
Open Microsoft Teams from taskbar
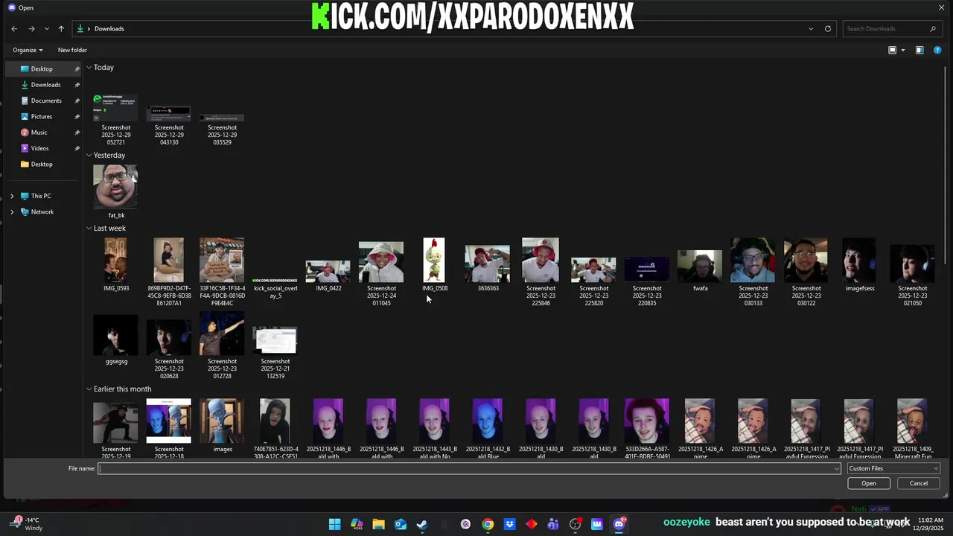(x=553, y=524)
